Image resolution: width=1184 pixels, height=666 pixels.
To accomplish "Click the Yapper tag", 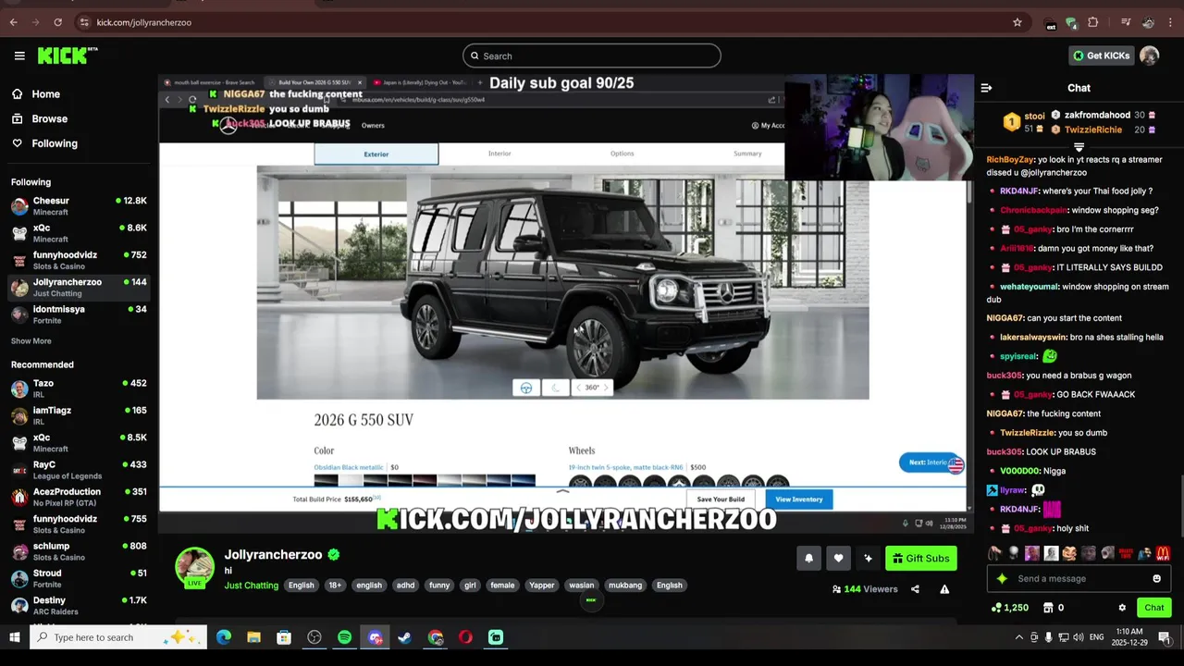I will (541, 586).
